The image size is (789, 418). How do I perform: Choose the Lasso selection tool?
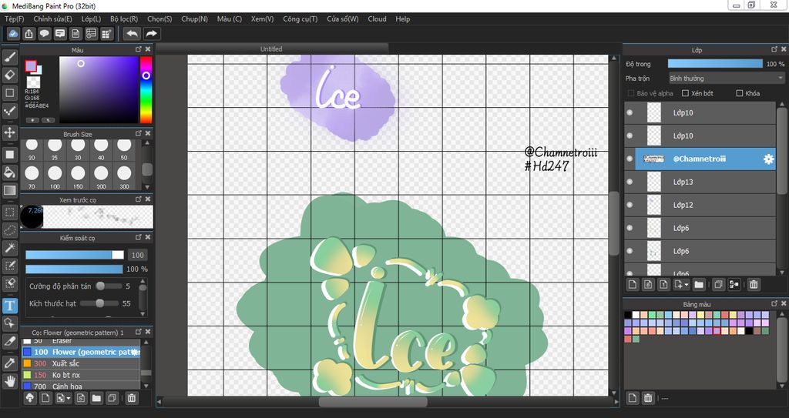coord(9,230)
